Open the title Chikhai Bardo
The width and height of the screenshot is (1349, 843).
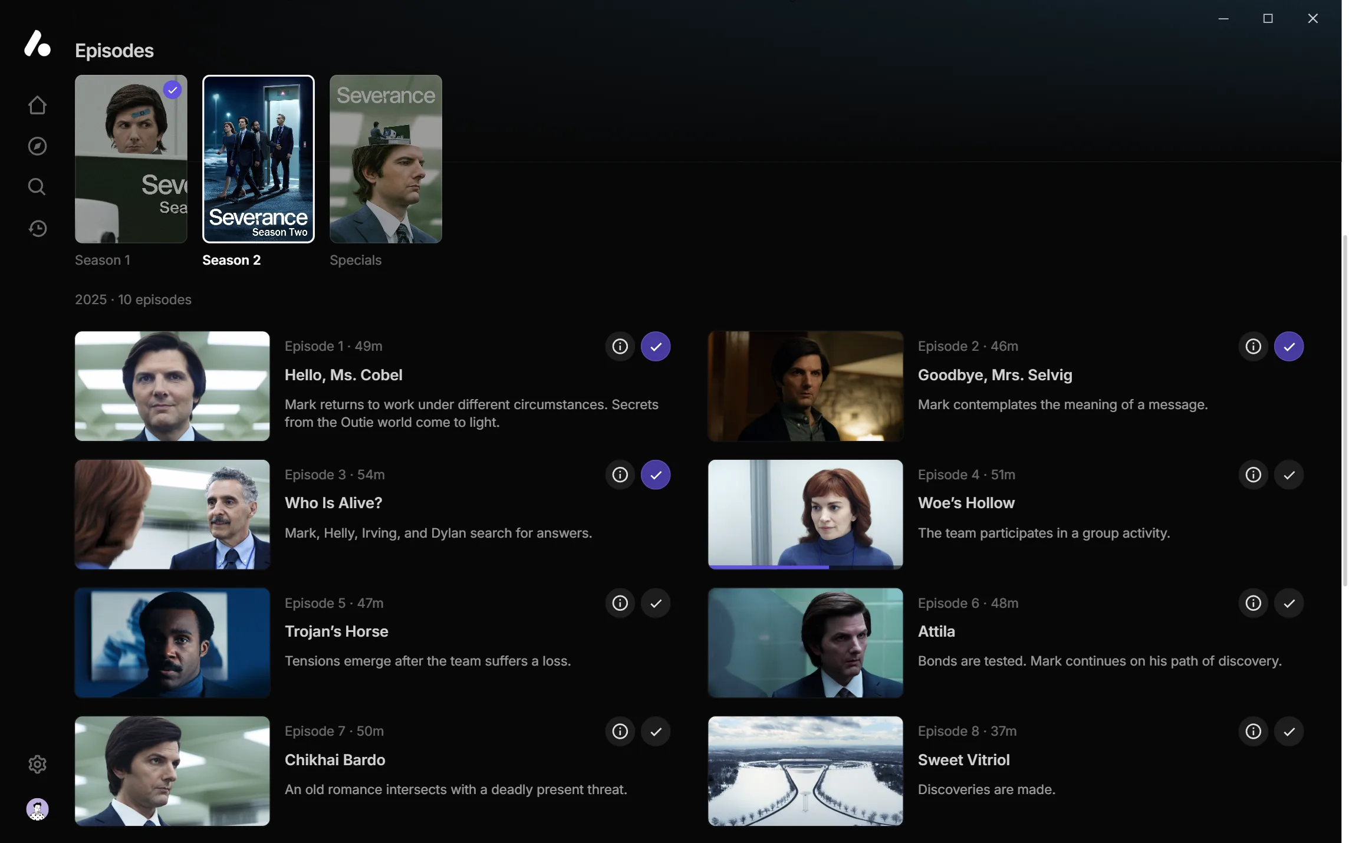335,760
